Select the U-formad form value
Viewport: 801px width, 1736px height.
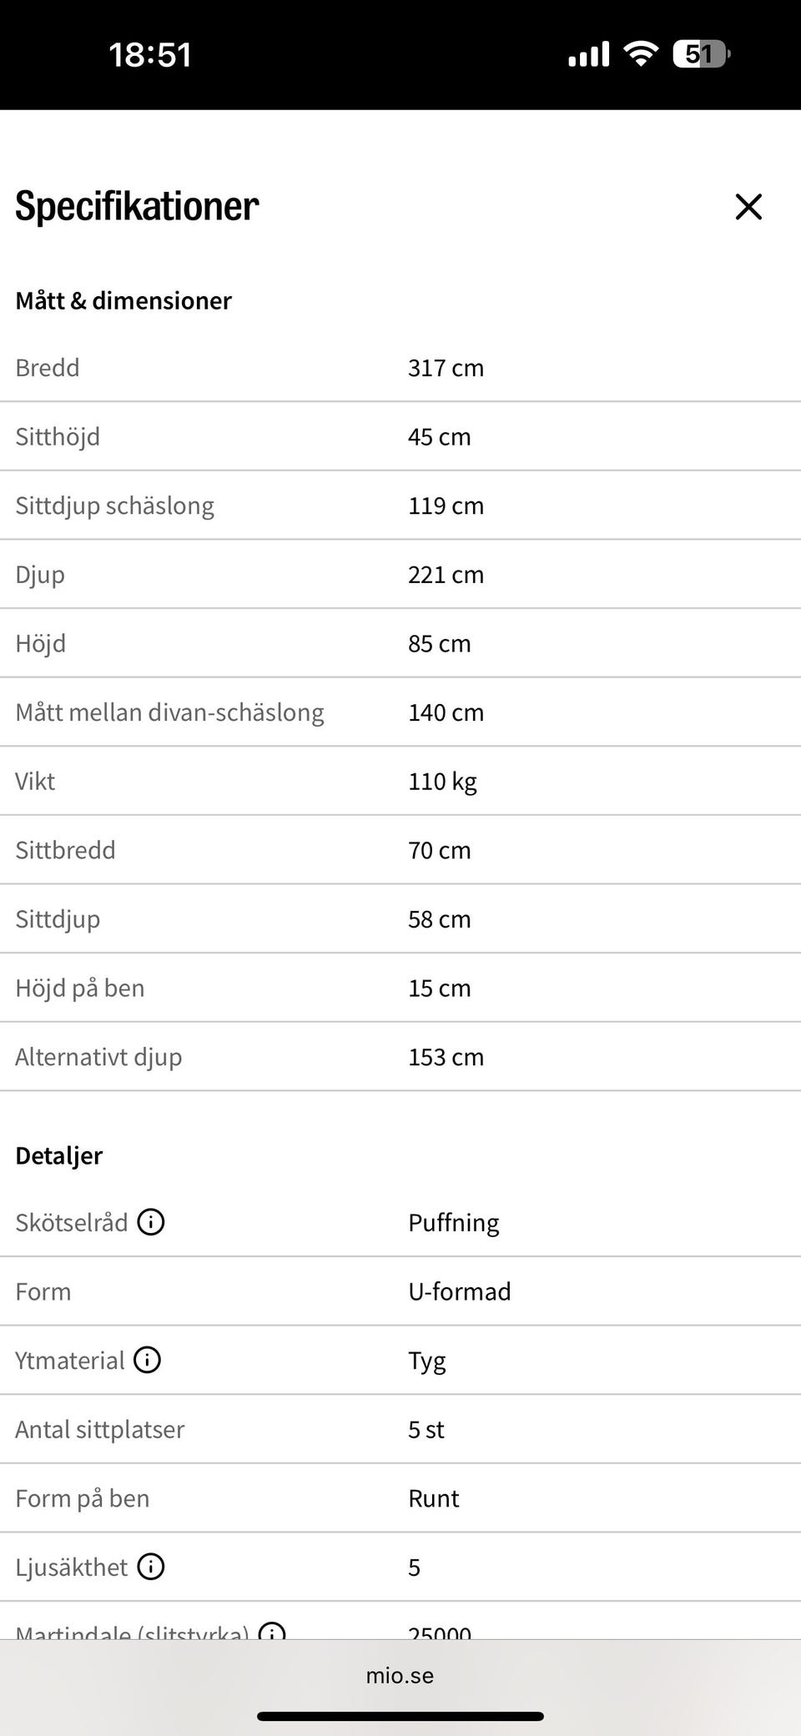pos(460,1291)
